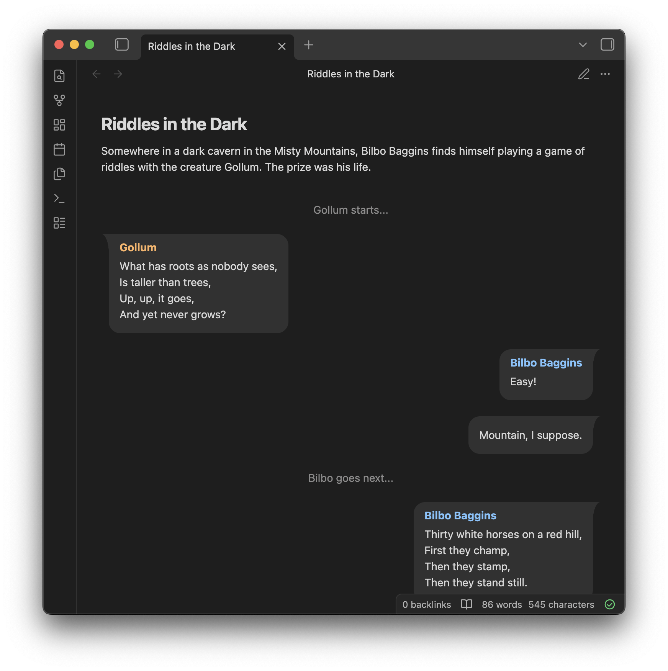Select the Riddles in the Dark tab
The height and width of the screenshot is (671, 668).
coord(217,47)
